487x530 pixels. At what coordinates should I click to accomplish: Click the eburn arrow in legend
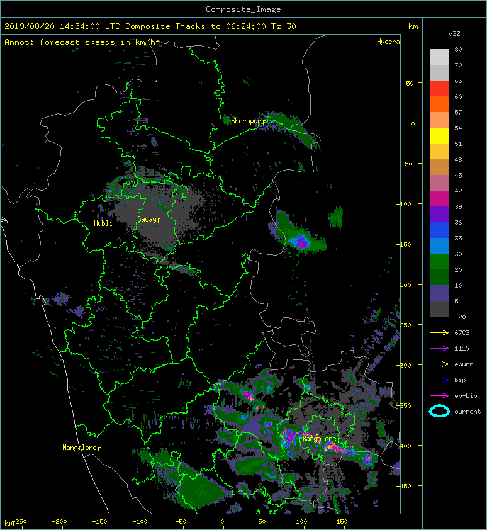[x=439, y=364]
